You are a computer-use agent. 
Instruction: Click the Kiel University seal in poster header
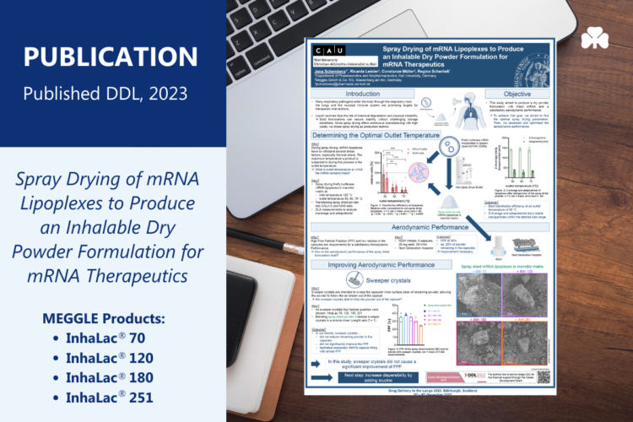(532, 71)
